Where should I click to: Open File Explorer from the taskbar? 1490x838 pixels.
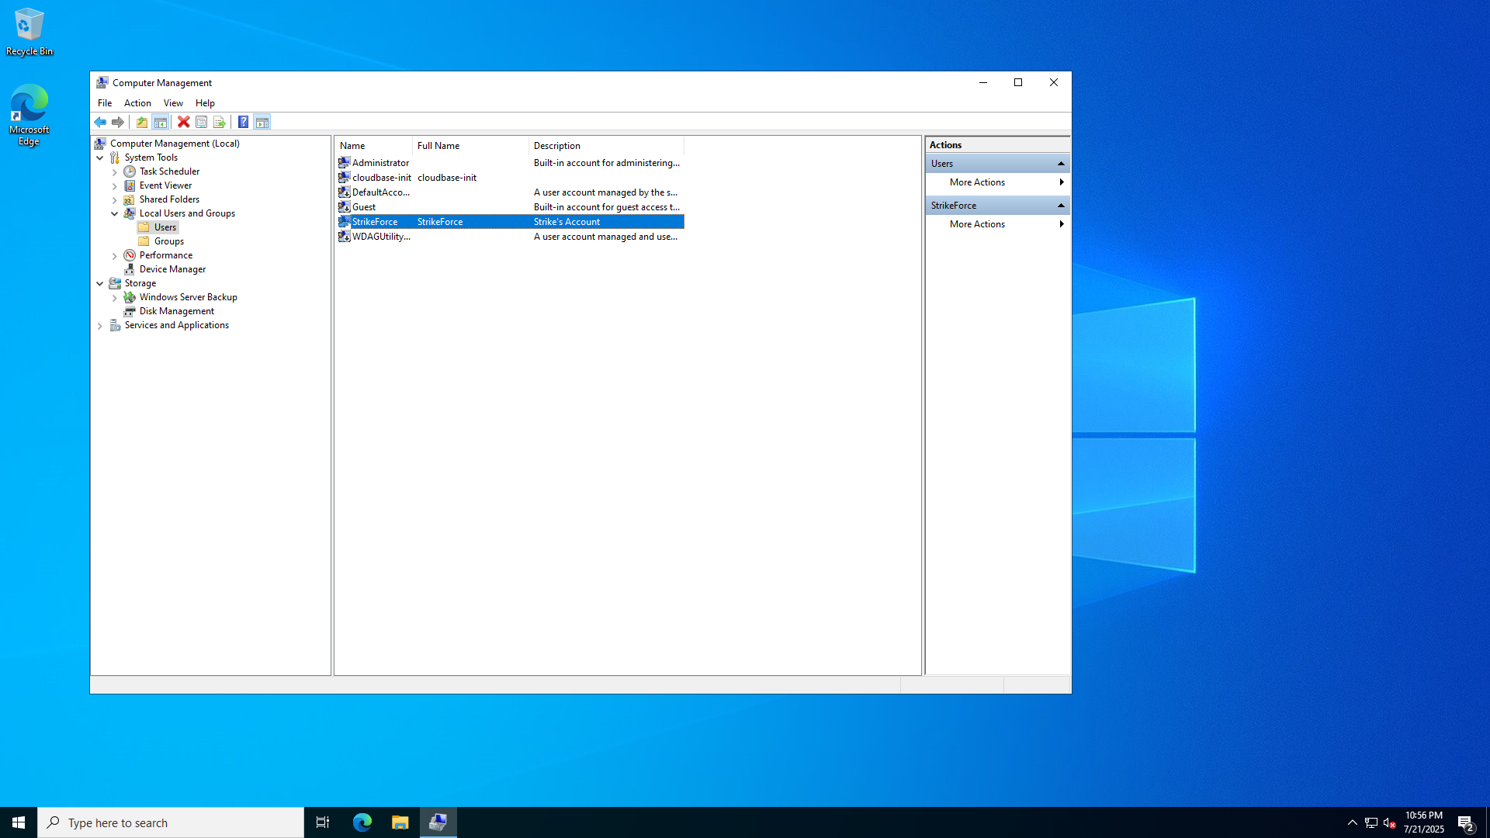tap(400, 822)
